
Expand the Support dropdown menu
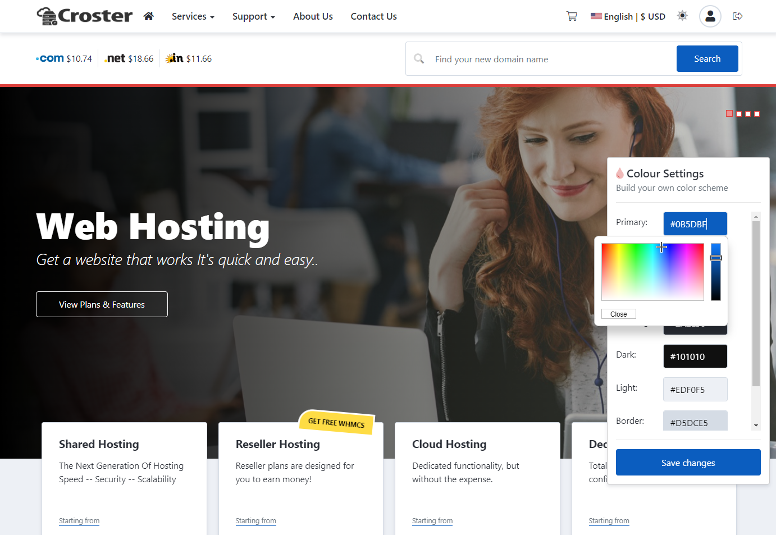click(x=253, y=16)
